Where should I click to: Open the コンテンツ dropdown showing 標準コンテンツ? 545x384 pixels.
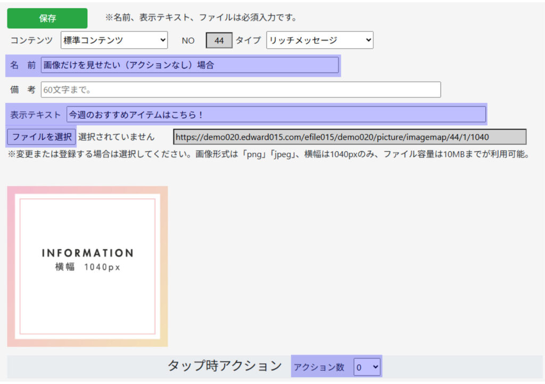coord(114,40)
